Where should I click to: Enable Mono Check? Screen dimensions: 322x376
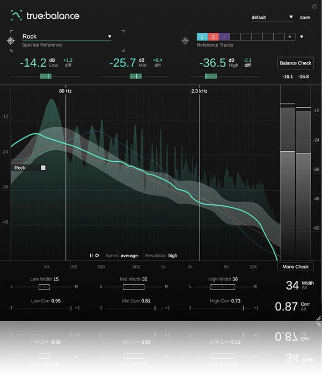[295, 266]
